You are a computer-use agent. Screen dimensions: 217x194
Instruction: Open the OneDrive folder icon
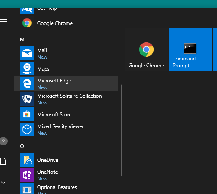(27, 160)
